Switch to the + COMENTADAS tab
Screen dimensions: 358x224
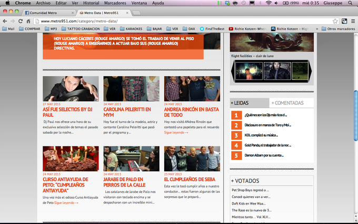click(291, 103)
